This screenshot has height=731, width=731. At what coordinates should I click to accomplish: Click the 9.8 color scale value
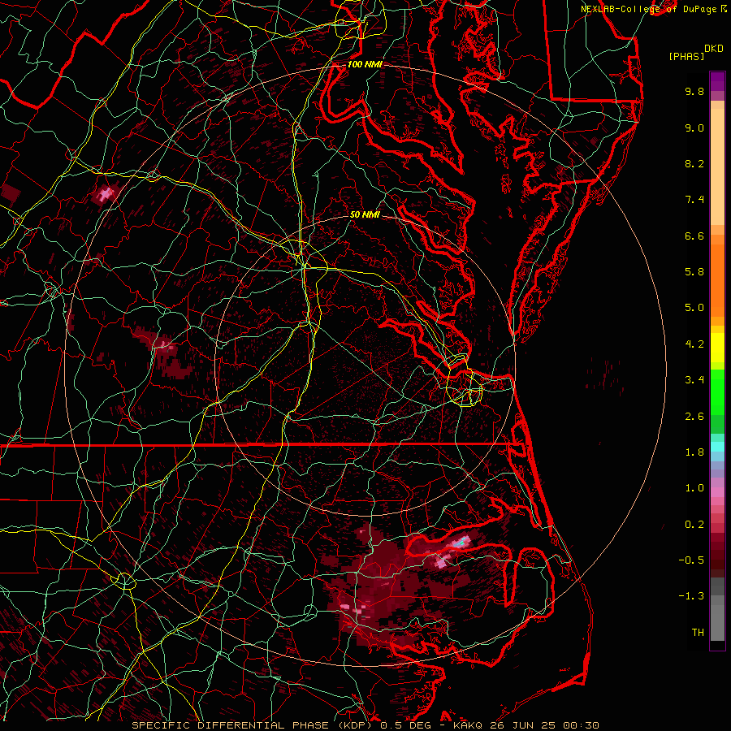(x=694, y=91)
